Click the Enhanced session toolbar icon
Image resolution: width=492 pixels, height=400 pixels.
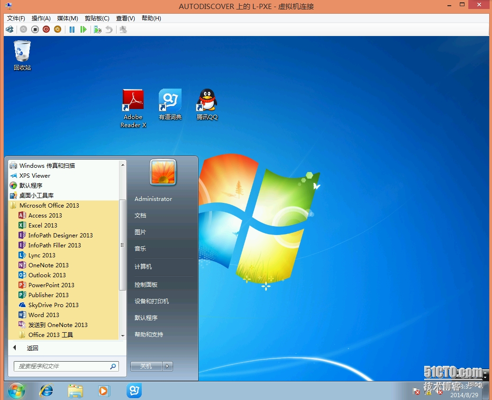(123, 29)
